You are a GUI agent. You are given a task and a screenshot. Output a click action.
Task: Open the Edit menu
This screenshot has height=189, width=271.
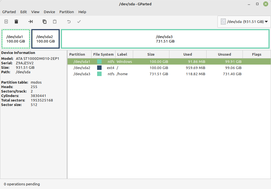coord(23,12)
